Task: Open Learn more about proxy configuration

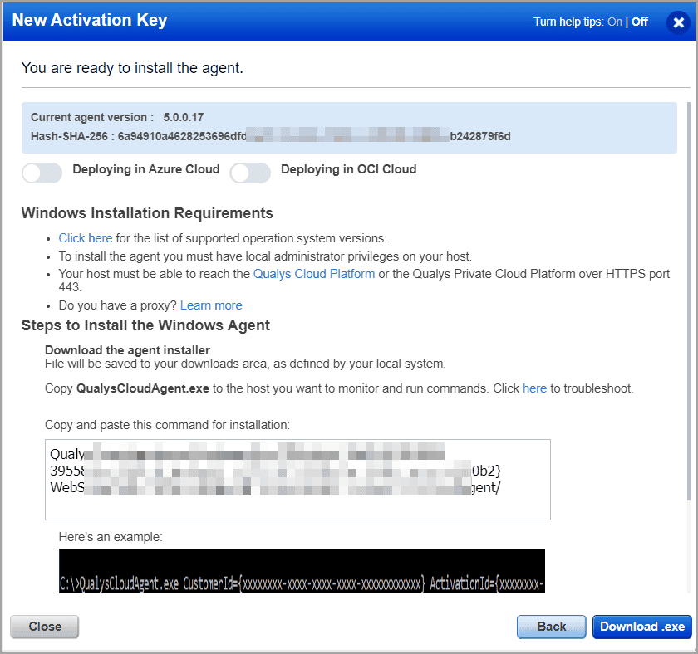Action: pyautogui.click(x=210, y=305)
